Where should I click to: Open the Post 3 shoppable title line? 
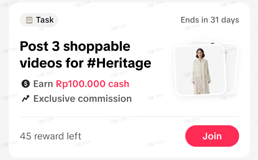click(75, 47)
